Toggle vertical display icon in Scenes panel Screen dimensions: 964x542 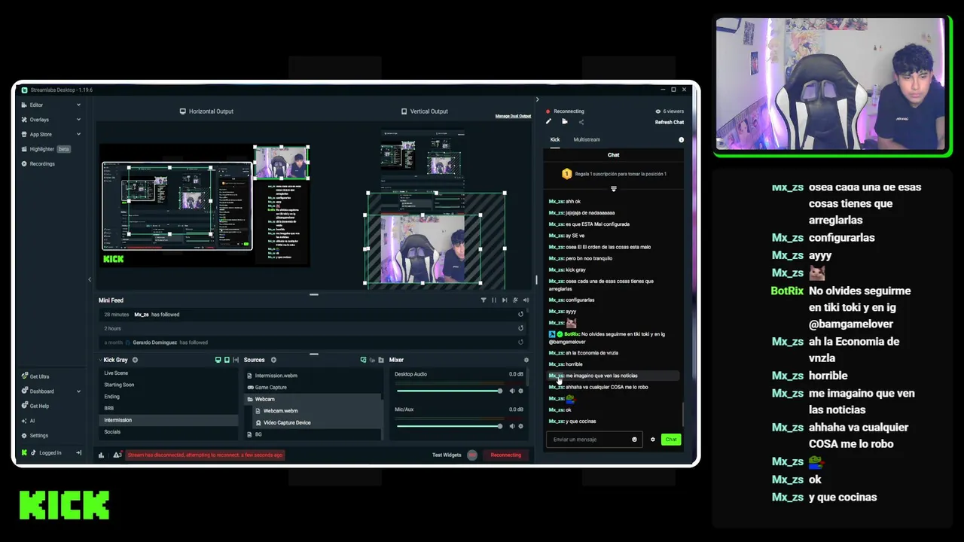click(x=227, y=360)
